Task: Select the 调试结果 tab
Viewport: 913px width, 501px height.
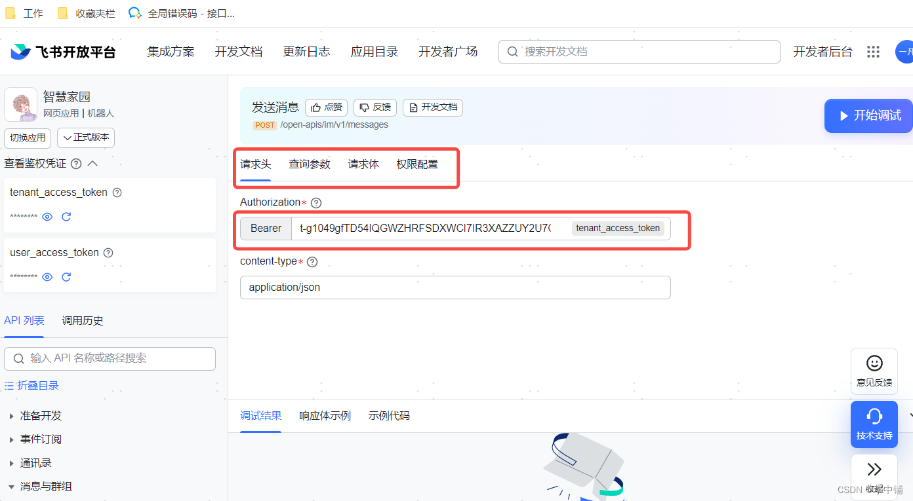Action: (260, 416)
